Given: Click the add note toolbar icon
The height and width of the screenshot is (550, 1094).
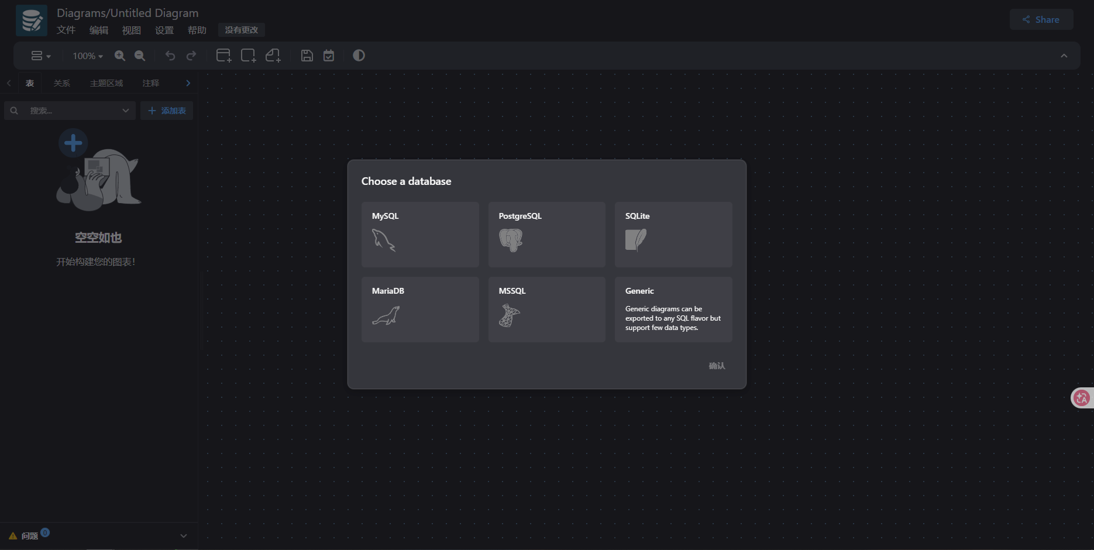Looking at the screenshot, I should (273, 56).
